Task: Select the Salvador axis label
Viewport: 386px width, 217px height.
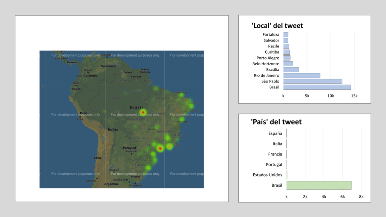Action: point(271,40)
